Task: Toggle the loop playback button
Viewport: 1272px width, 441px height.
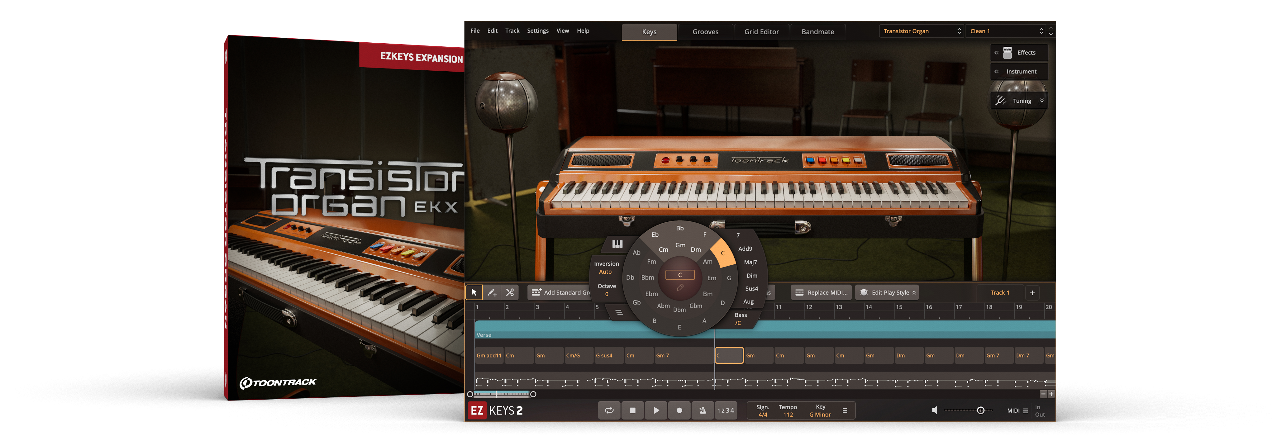Action: (x=609, y=410)
